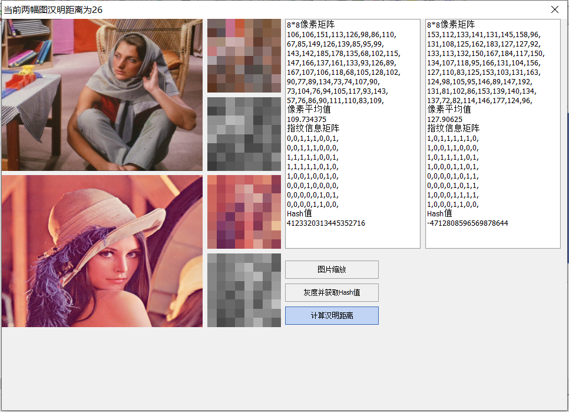Click fingerprint row 0,0,1,1,1,0,0,0
The height and width of the screenshot is (412, 569).
coord(312,148)
